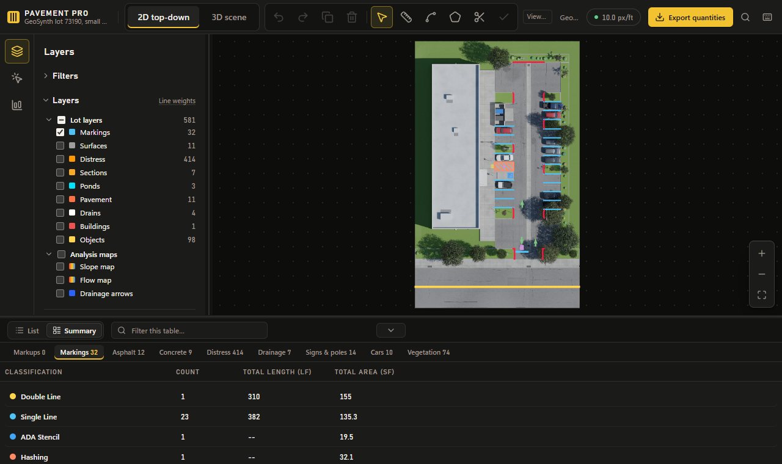Open the bar chart stats sidebar icon
This screenshot has height=464, width=782.
coord(17,105)
